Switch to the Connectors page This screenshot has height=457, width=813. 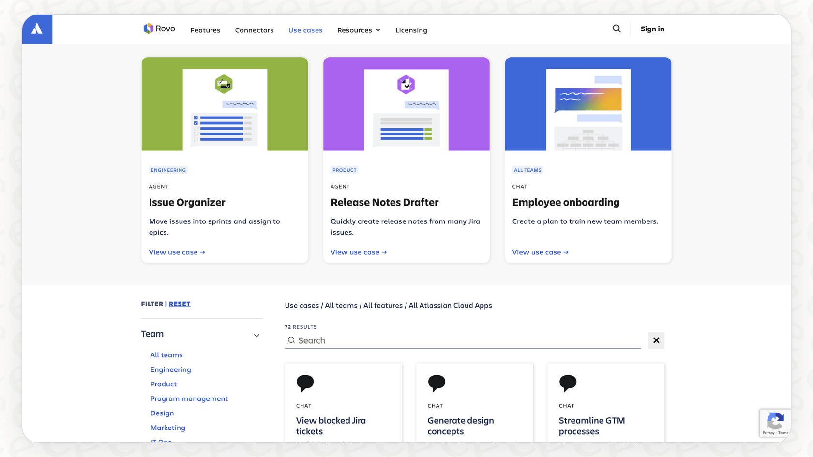point(254,30)
